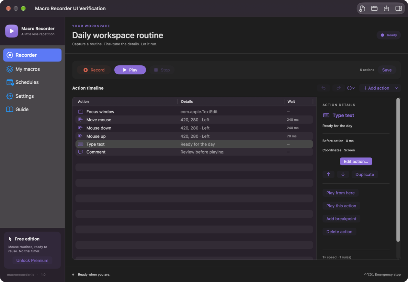Click the Mouse down cursor icon

point(80,128)
